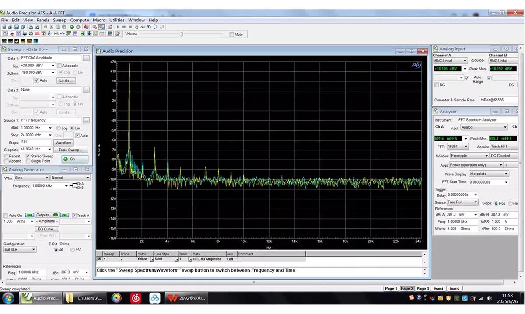Click the Undo arrow toolbar icon
This screenshot has width=525, height=314.
[x=45, y=27]
